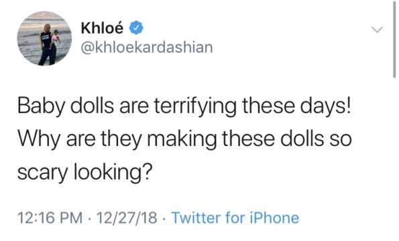399x241 pixels.
Task: Open the @khloekardashian handle link
Action: click(x=147, y=48)
